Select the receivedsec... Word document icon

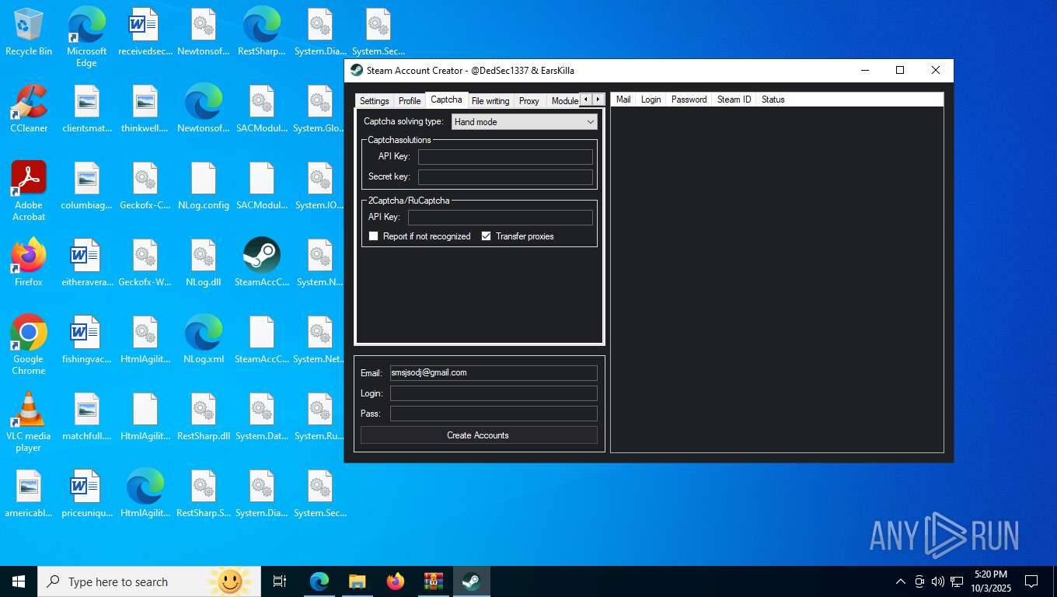pos(145,33)
